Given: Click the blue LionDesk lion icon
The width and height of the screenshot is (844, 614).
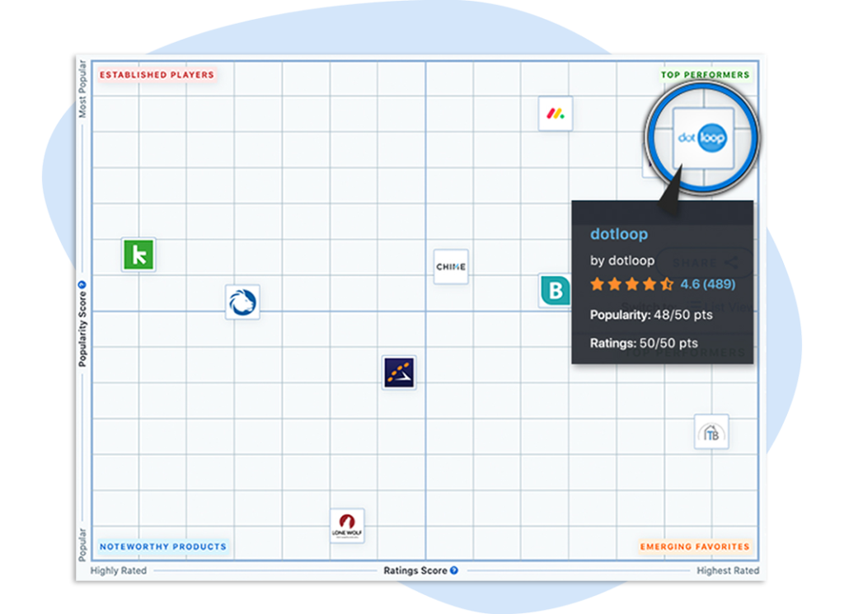Looking at the screenshot, I should (243, 302).
